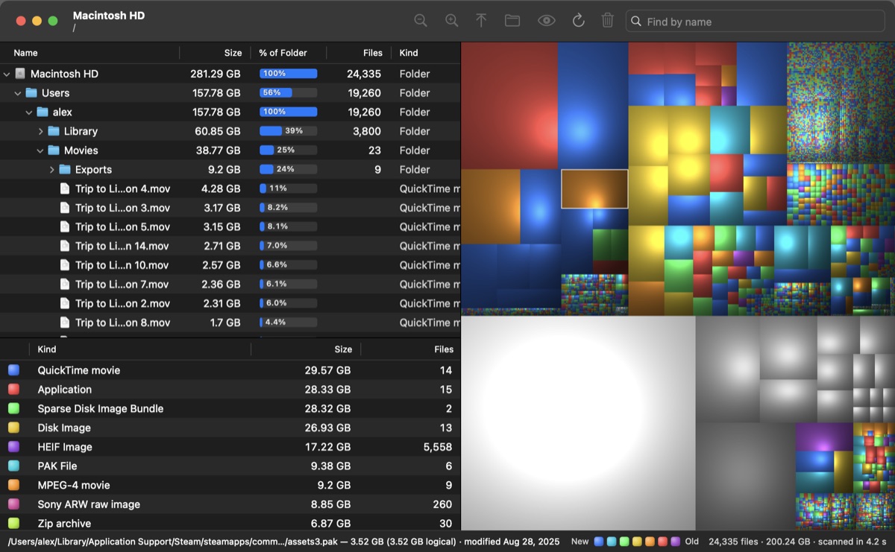Focus the Find by name search field

(756, 22)
